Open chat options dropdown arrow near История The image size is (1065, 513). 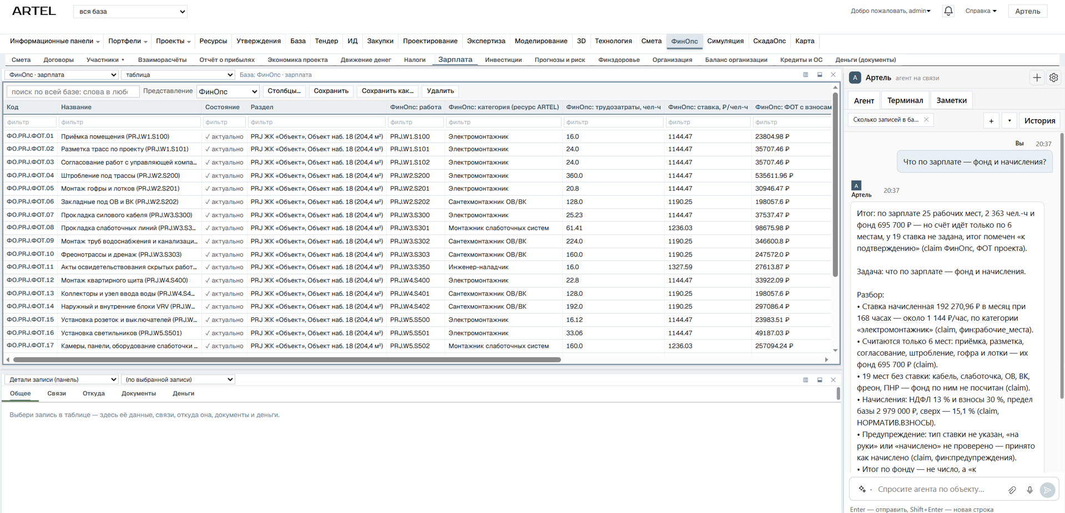(1010, 120)
